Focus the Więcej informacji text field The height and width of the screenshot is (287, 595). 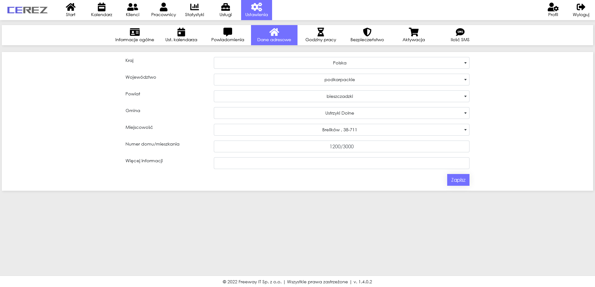click(x=341, y=163)
